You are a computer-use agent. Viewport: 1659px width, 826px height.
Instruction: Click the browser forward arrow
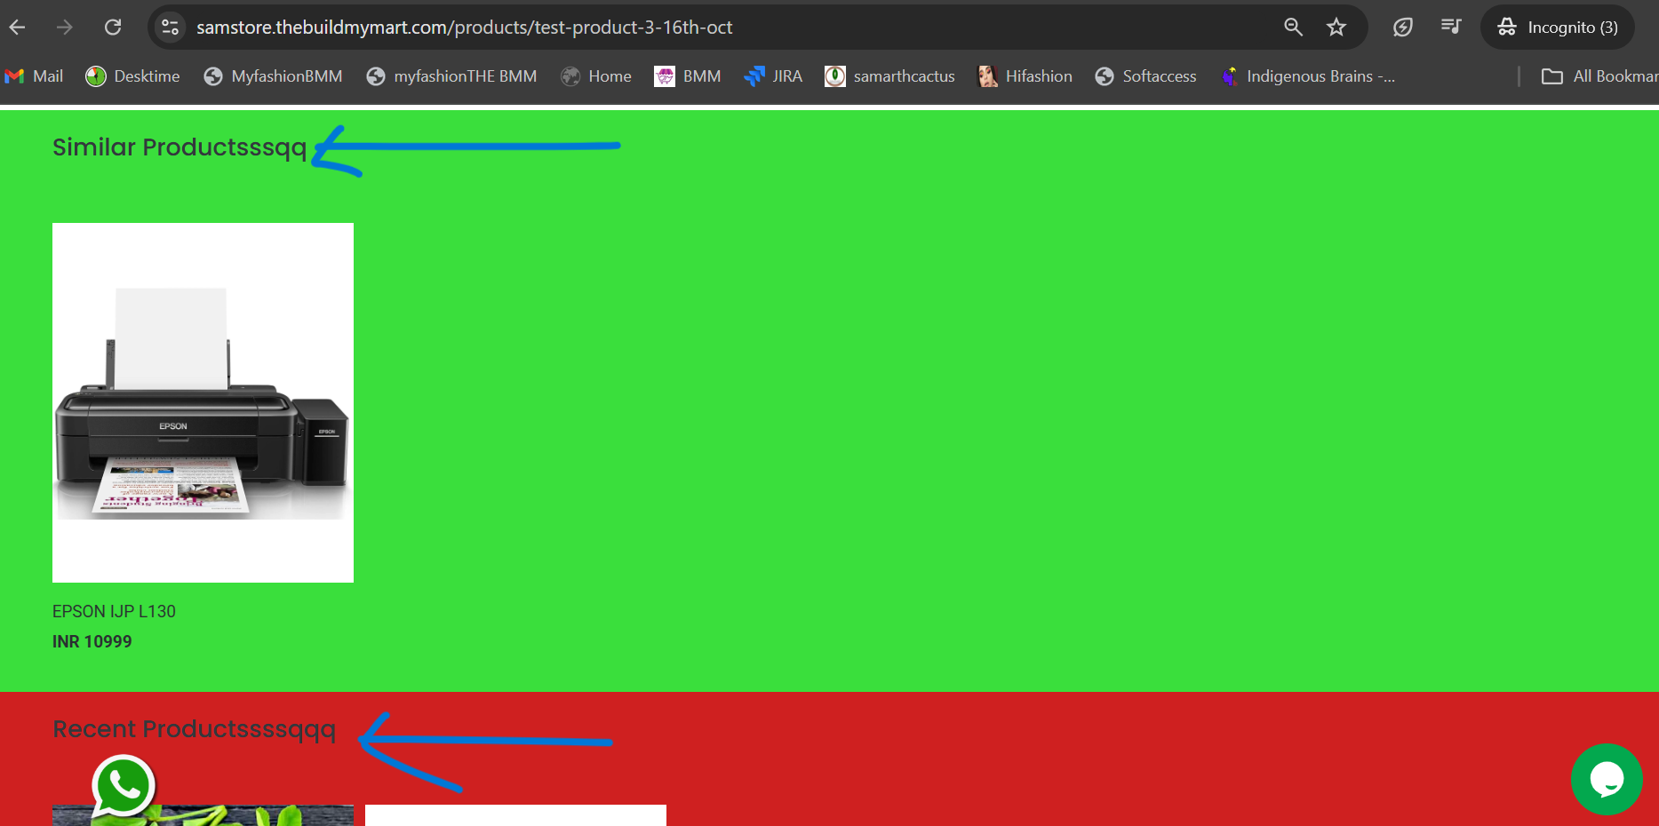[x=65, y=28]
